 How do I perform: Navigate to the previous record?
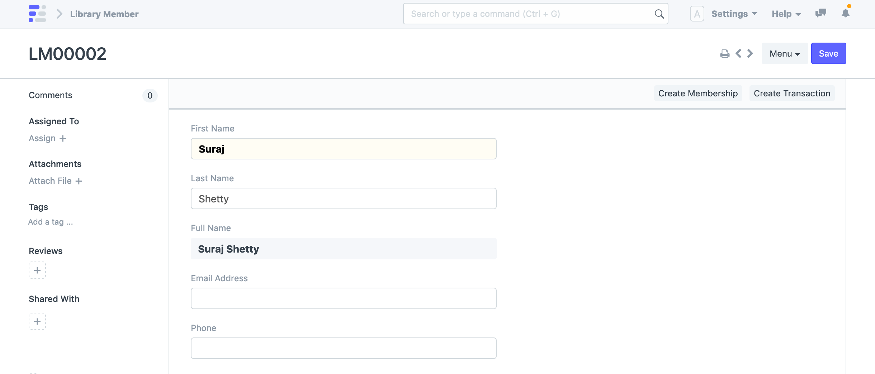coord(738,53)
